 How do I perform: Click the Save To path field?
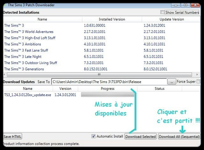point(109,82)
